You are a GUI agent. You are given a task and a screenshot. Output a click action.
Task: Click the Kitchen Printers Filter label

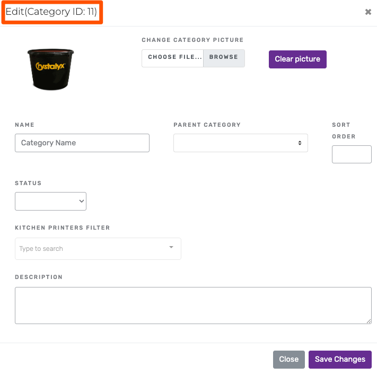tap(63, 228)
